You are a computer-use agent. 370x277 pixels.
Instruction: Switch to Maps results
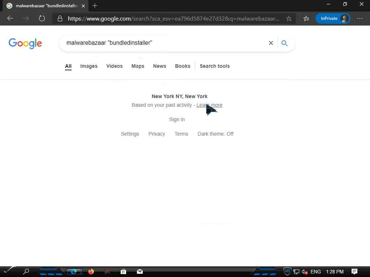click(138, 66)
